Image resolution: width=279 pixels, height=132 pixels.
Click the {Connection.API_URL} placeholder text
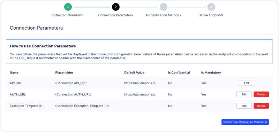coord(71,83)
